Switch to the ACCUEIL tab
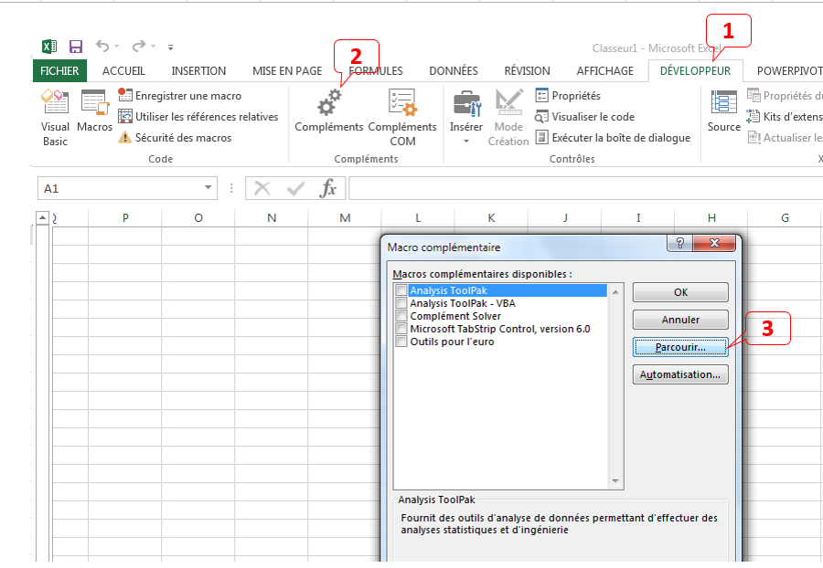 (x=123, y=70)
